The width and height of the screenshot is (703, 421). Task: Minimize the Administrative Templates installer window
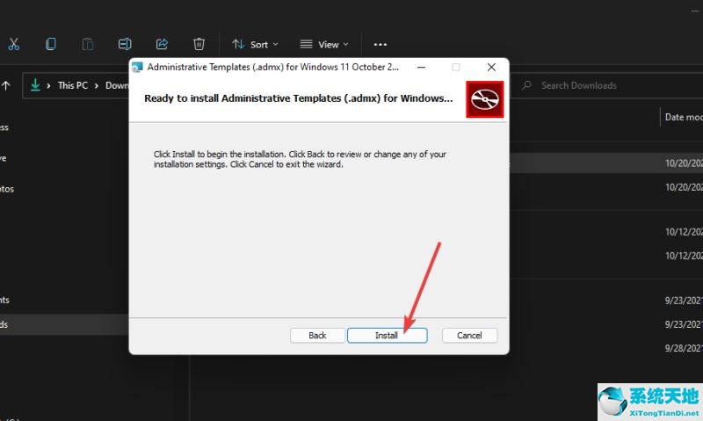click(x=422, y=68)
